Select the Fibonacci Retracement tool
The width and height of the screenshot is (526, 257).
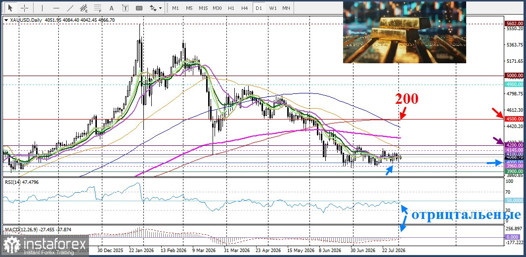click(x=98, y=8)
